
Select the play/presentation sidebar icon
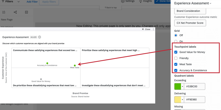click(x=26, y=12)
